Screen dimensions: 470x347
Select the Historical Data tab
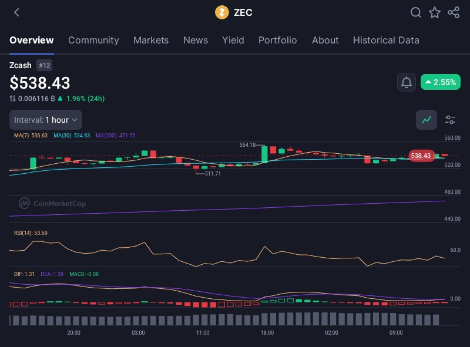(x=386, y=40)
